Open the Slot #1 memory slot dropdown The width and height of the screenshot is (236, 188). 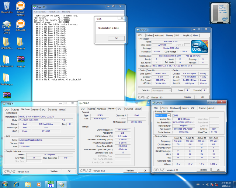point(163,115)
